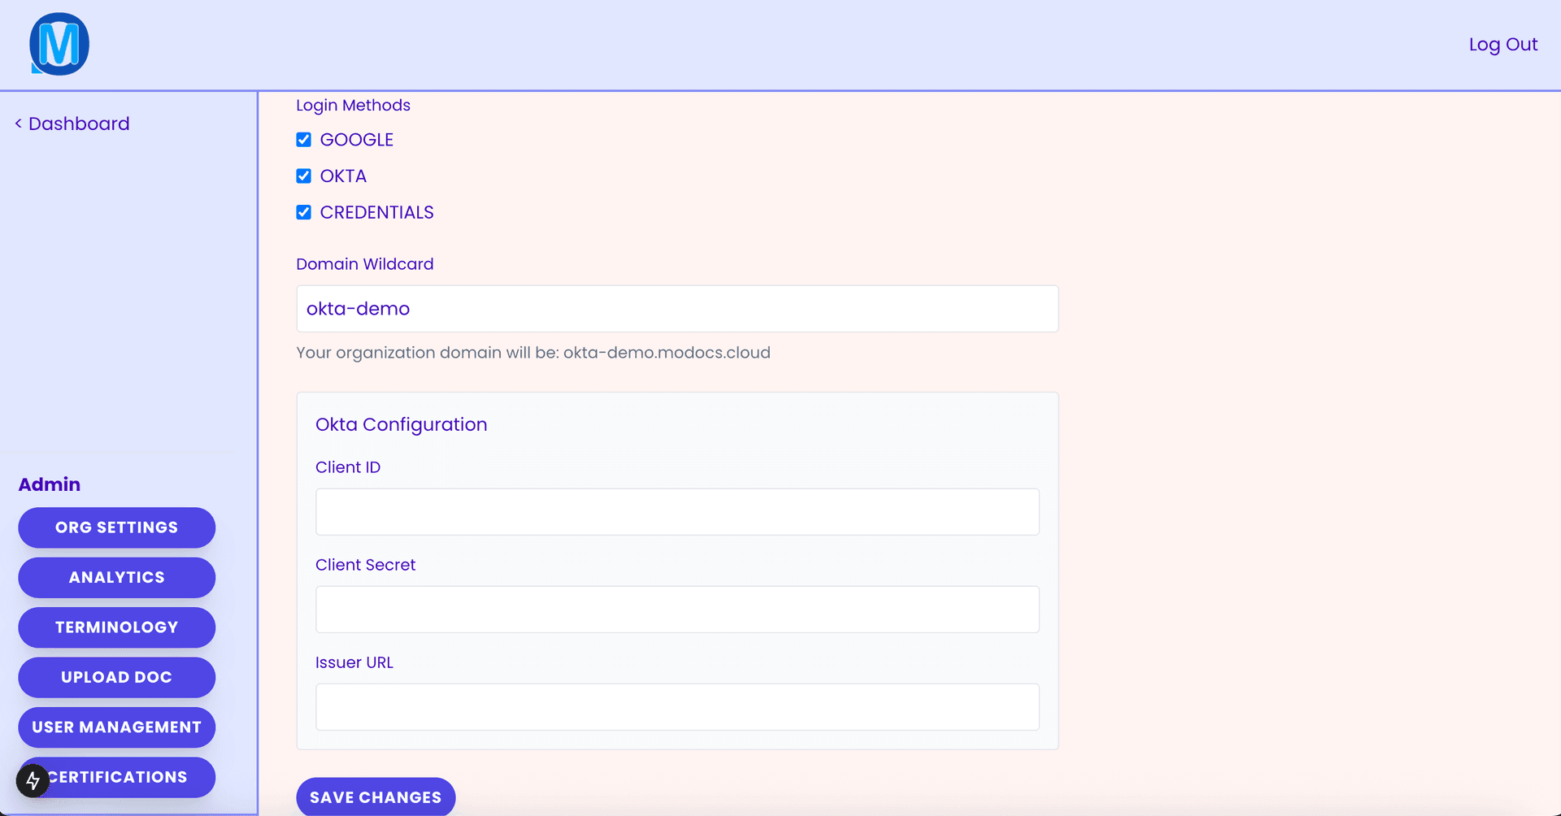
Task: Log out of the account
Action: pyautogui.click(x=1502, y=45)
